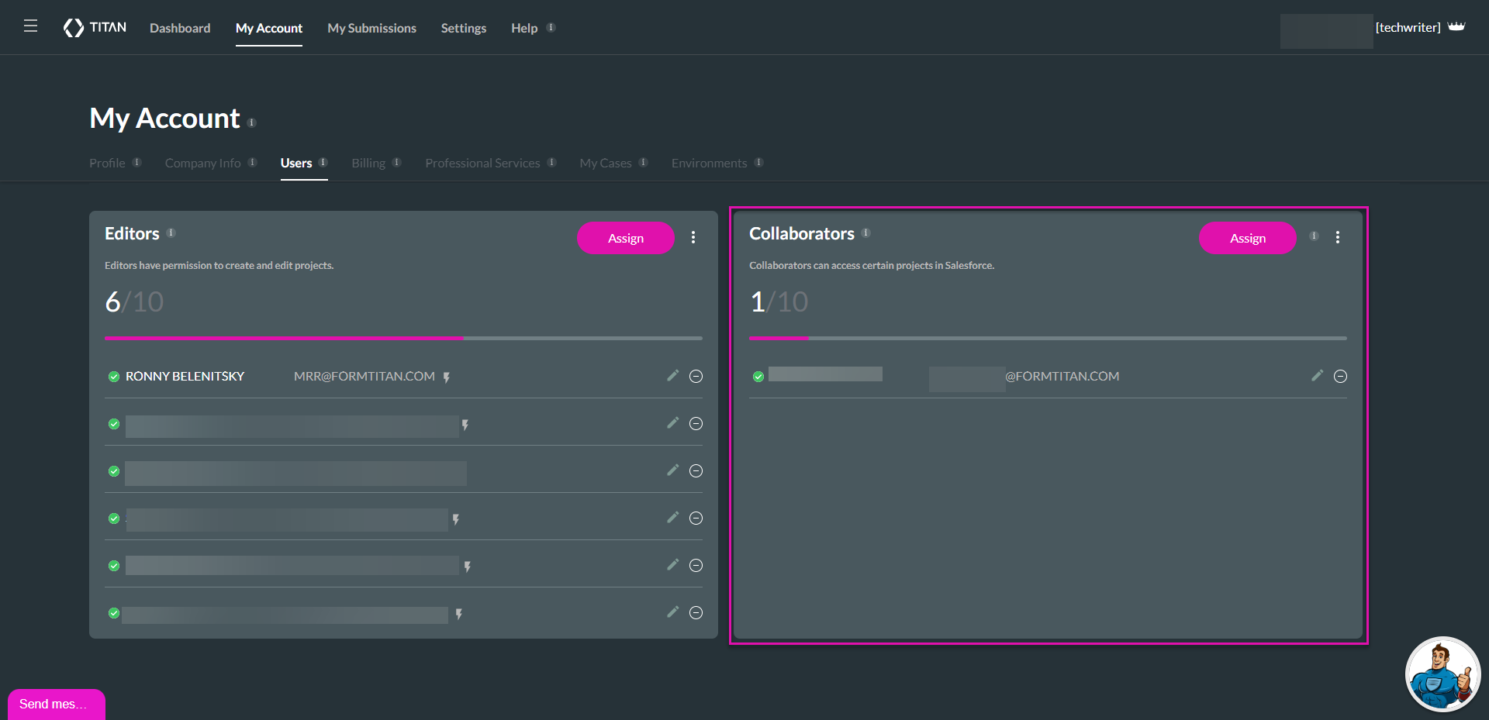The image size is (1489, 720).
Task: Click lightning icon next to MRR@FORMTITAN.COM
Action: [447, 377]
